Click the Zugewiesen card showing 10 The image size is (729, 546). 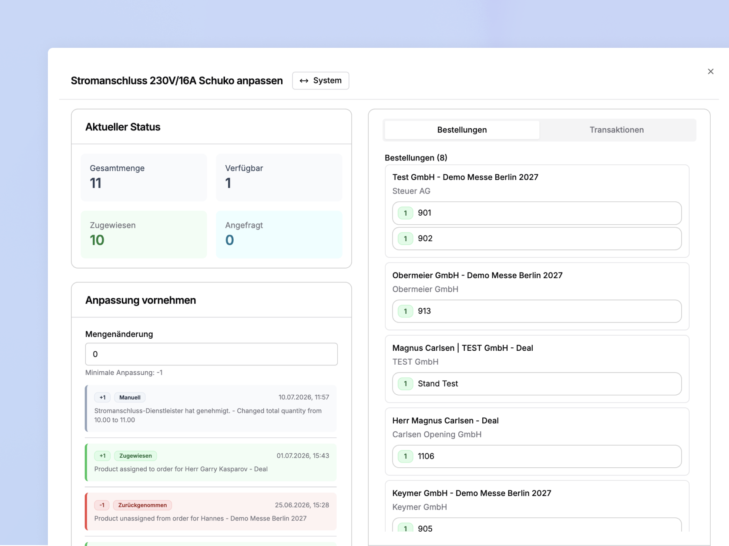click(144, 235)
